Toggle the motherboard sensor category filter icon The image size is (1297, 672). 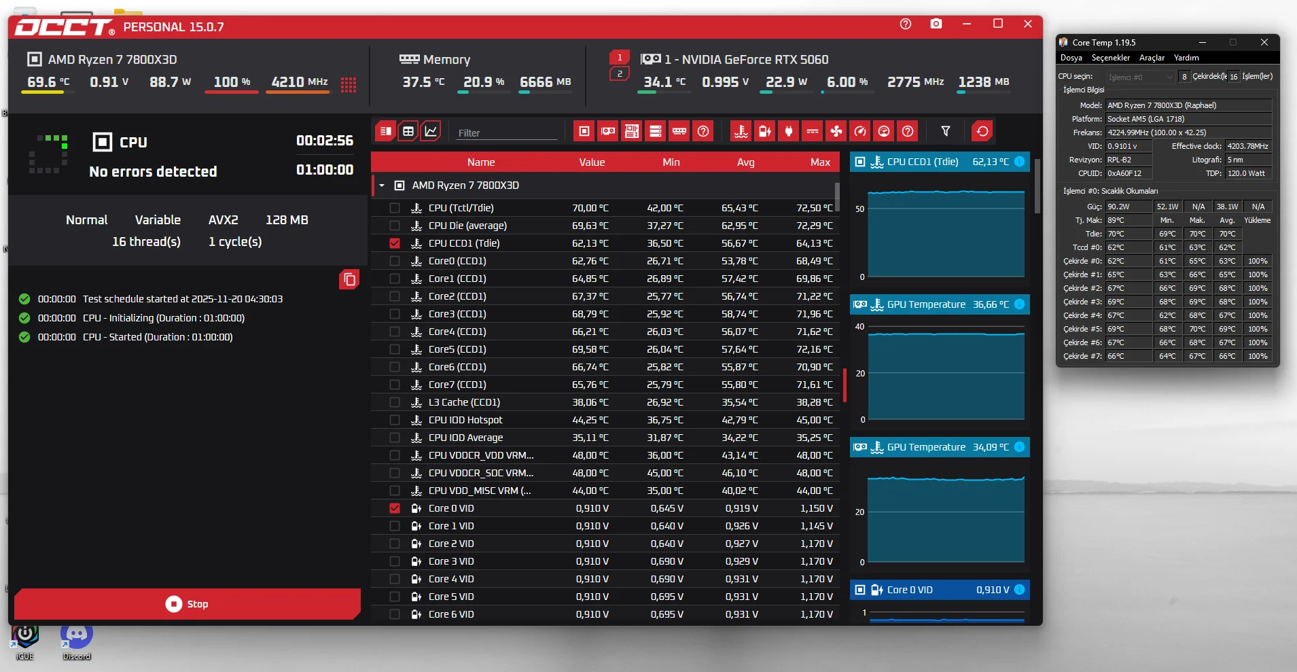(x=632, y=131)
